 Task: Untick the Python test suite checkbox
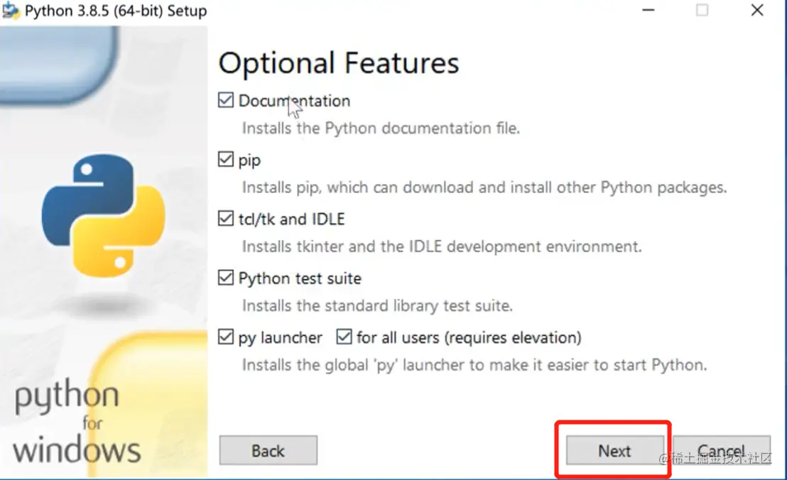point(226,278)
